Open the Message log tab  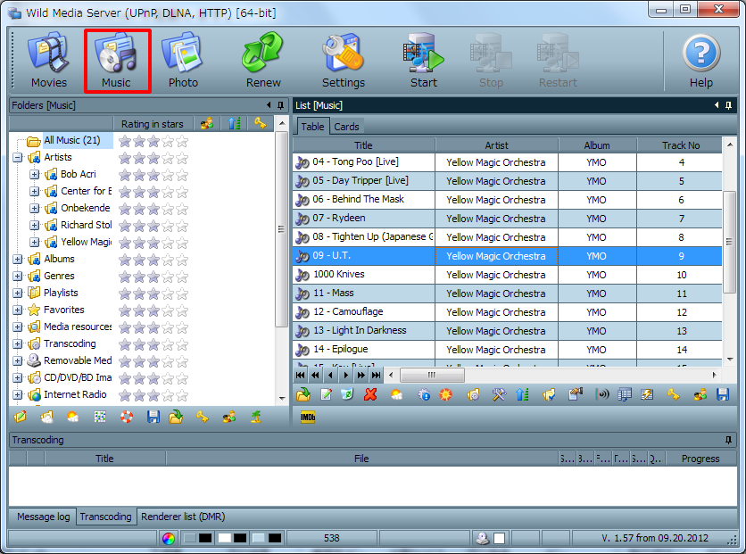point(44,517)
